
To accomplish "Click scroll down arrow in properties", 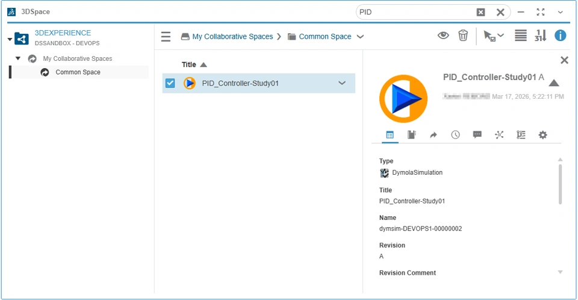I will pos(561,272).
